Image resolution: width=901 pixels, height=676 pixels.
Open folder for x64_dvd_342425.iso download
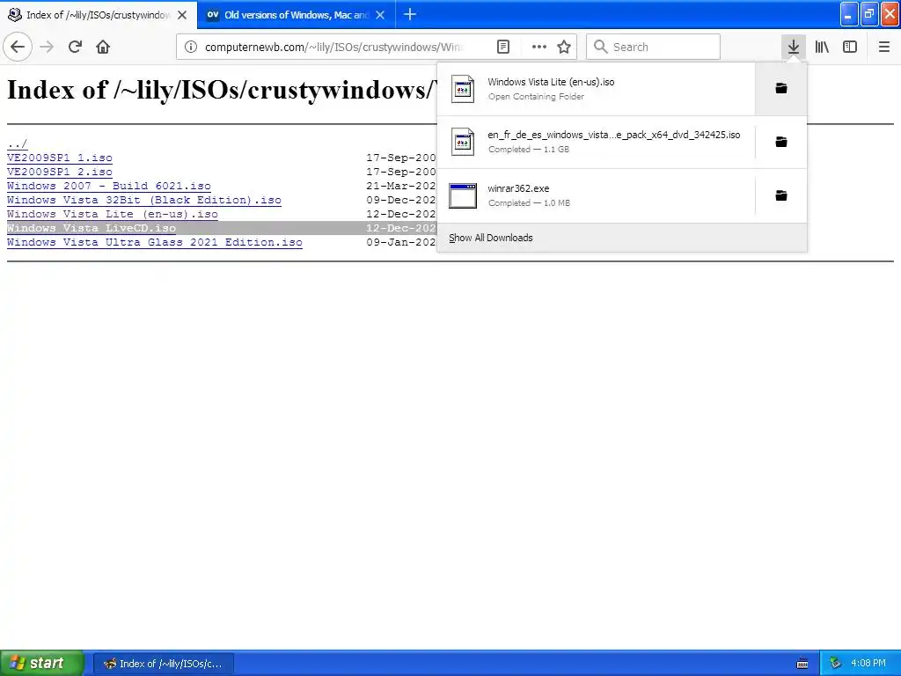pos(781,142)
